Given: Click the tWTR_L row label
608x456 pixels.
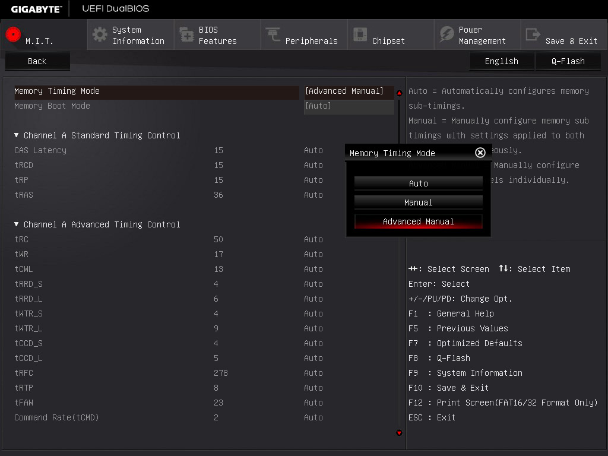Looking at the screenshot, I should (28, 328).
